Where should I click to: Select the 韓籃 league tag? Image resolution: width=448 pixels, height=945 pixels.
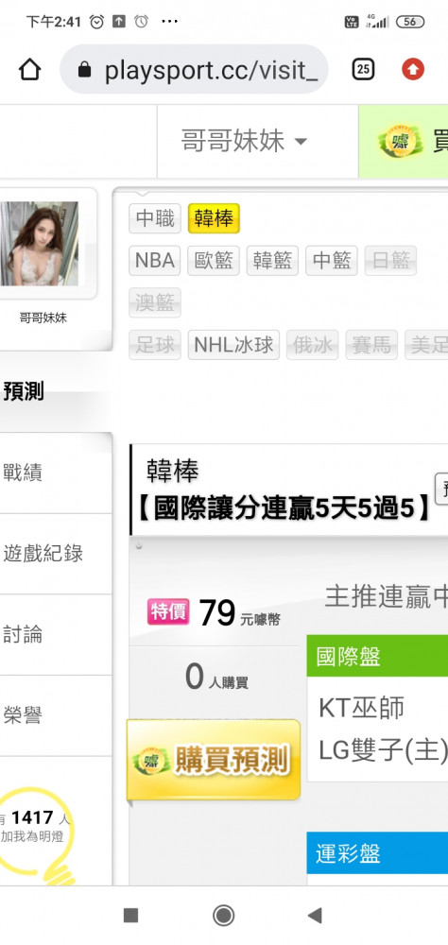(273, 261)
